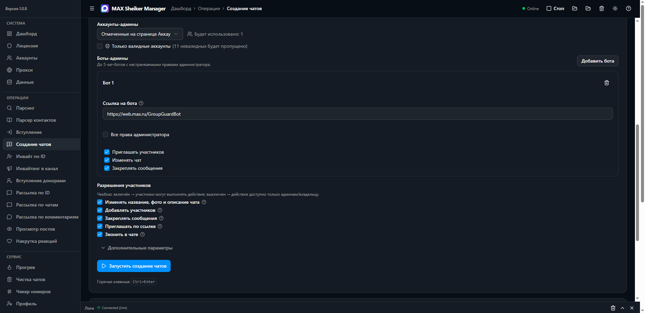The width and height of the screenshot is (645, 313).
Task: Uncheck Изменять чат bot permission
Action: click(x=107, y=160)
